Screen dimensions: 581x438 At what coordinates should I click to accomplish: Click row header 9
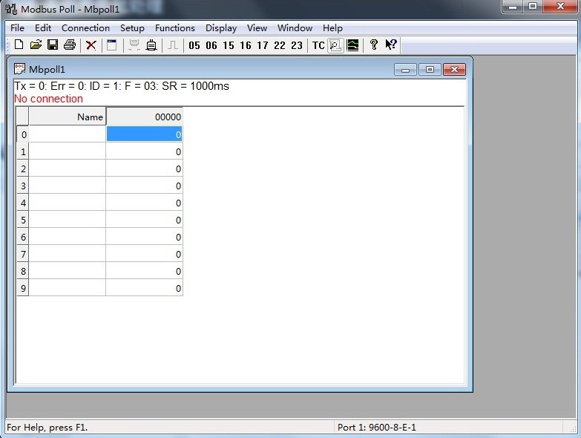[x=23, y=288]
